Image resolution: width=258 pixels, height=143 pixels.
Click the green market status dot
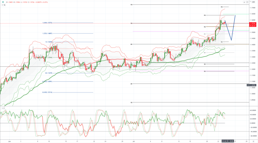[x=3, y=2]
